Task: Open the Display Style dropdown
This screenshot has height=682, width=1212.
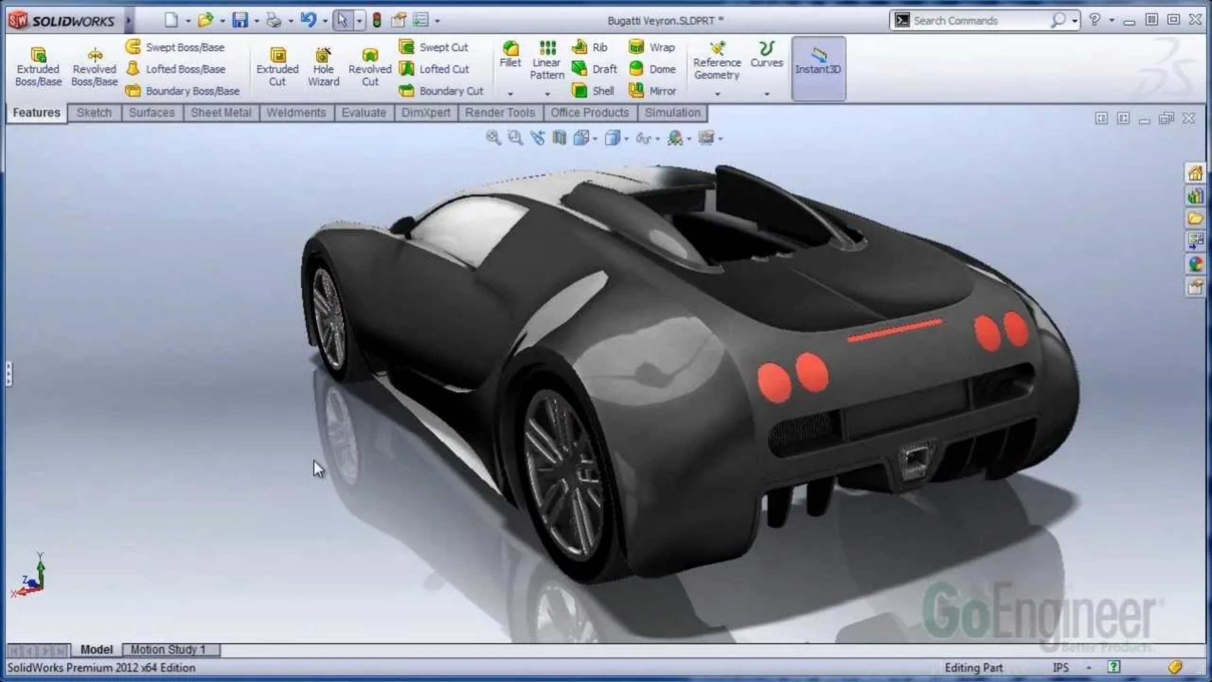Action: pos(626,138)
